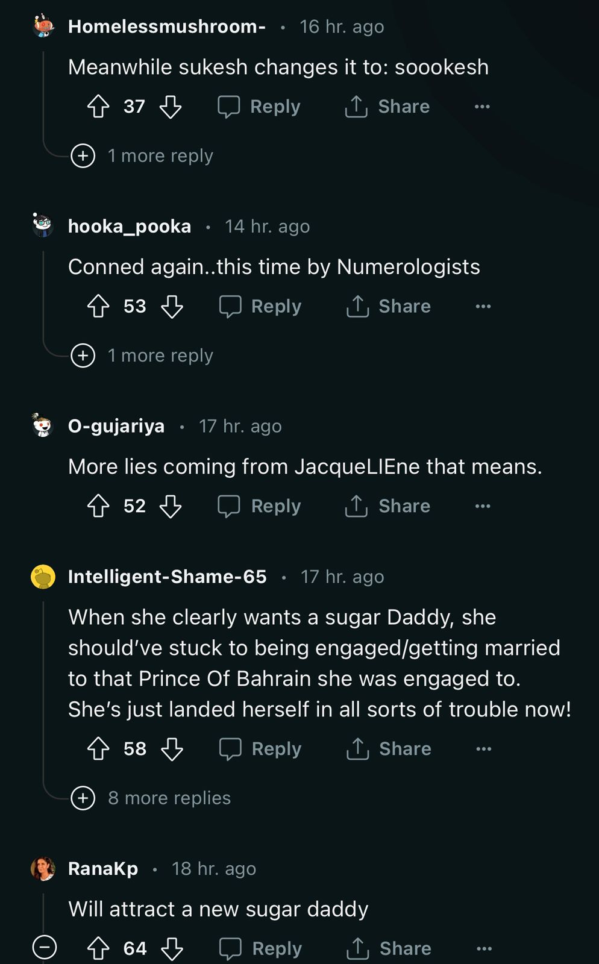
Task: Open more options on Intelligent-Shame-65 comment
Action: point(483,749)
